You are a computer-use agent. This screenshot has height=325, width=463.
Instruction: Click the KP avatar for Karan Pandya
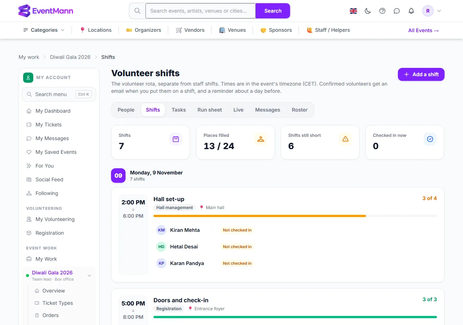tap(161, 263)
